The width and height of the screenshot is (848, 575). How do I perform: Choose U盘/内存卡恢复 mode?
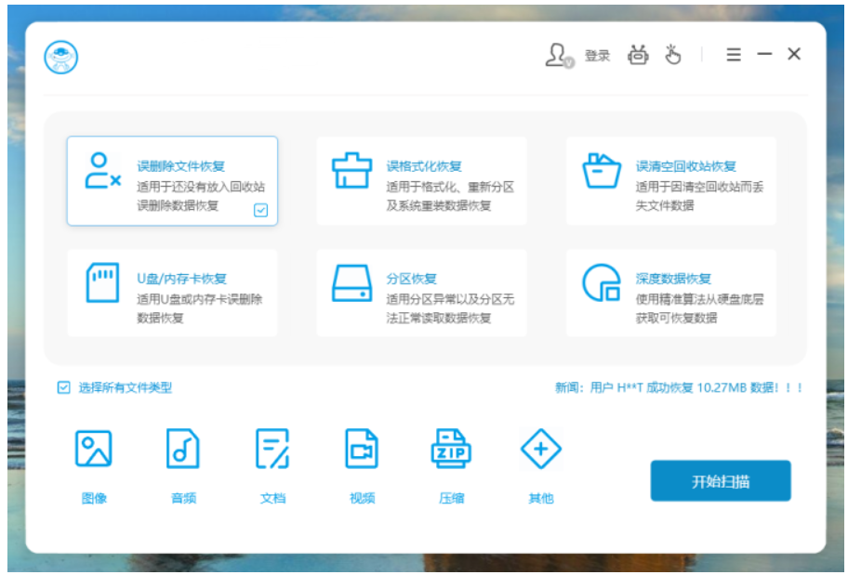[x=172, y=293]
